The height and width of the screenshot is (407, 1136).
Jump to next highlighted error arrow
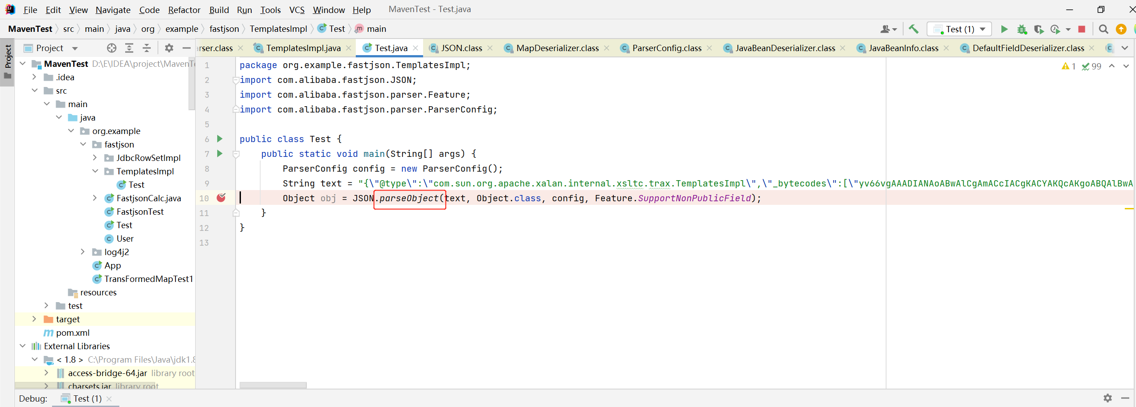pos(1126,66)
